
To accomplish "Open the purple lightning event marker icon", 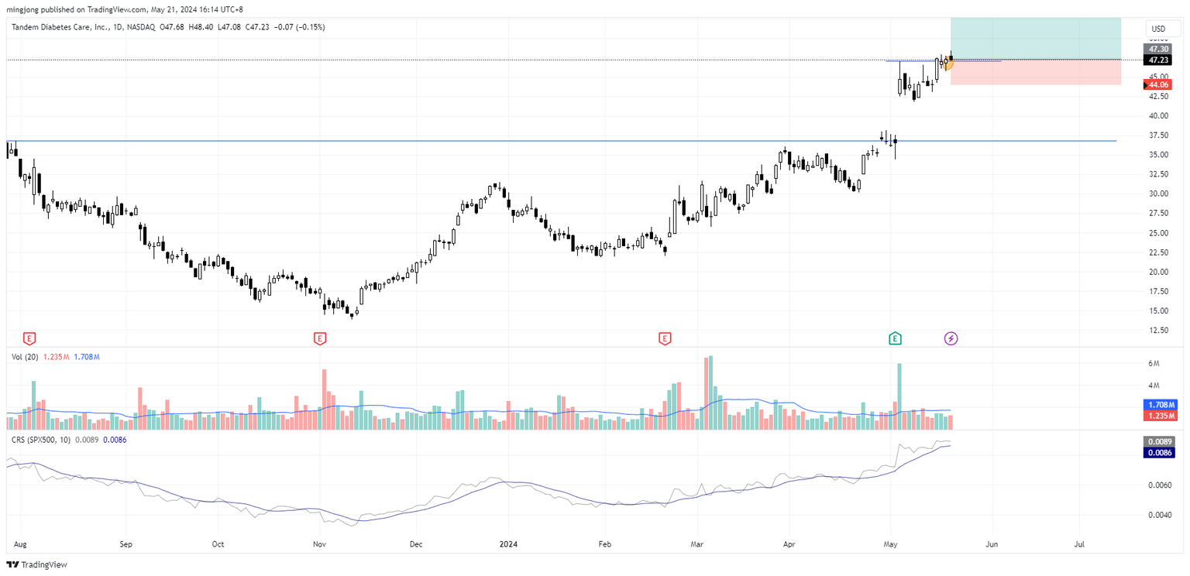I will click(x=951, y=338).
